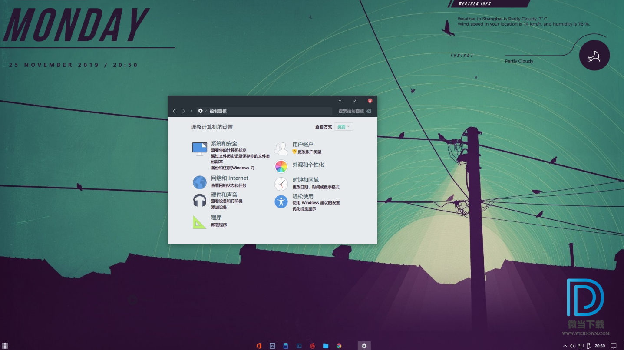The height and width of the screenshot is (350, 624).
Task: Click the show desktop sliver at taskbar end
Action: [x=623, y=346]
